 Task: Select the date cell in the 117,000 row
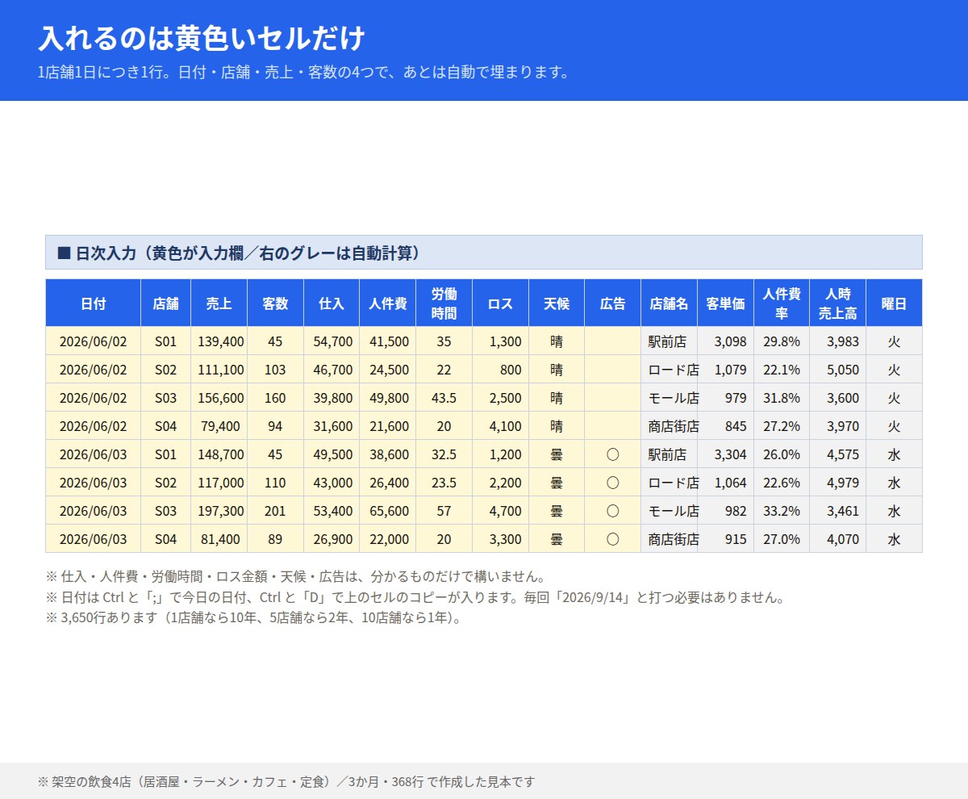[93, 483]
